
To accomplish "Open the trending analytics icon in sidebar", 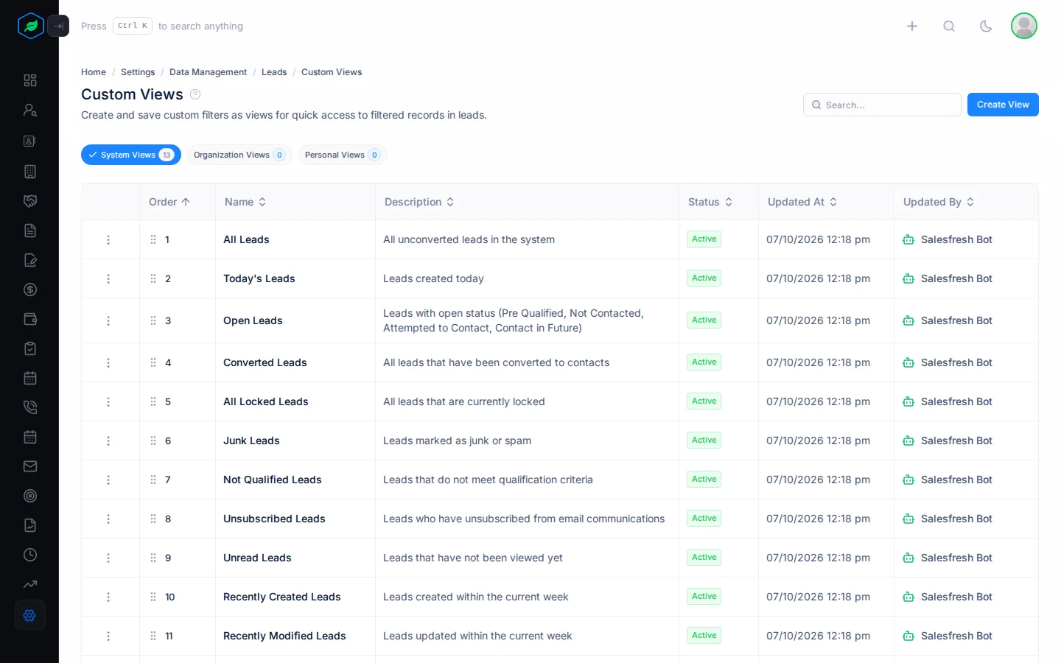I will tap(30, 584).
